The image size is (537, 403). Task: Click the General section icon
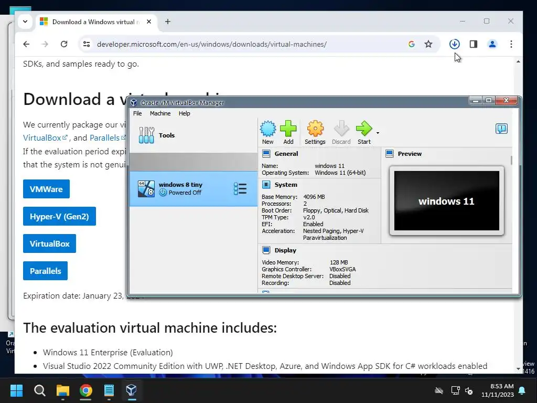click(x=266, y=154)
